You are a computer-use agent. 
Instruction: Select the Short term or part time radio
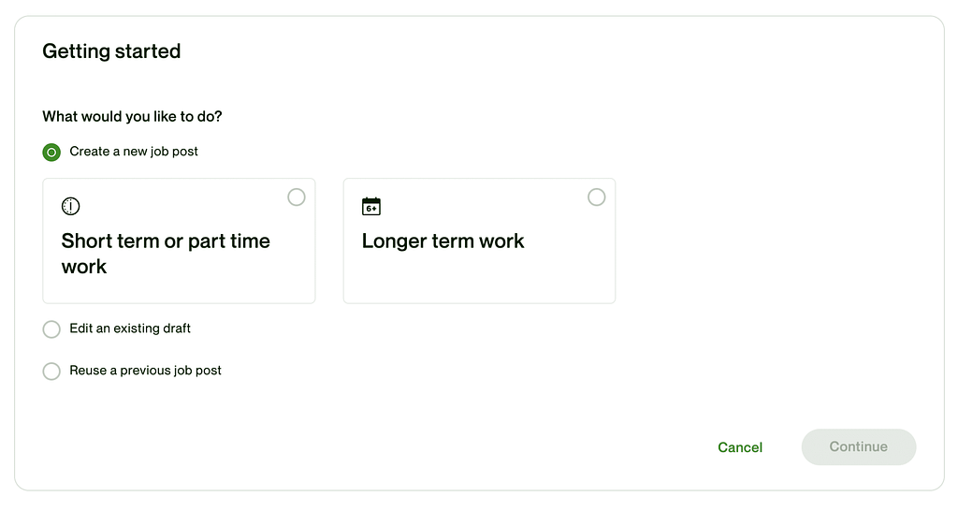point(297,197)
